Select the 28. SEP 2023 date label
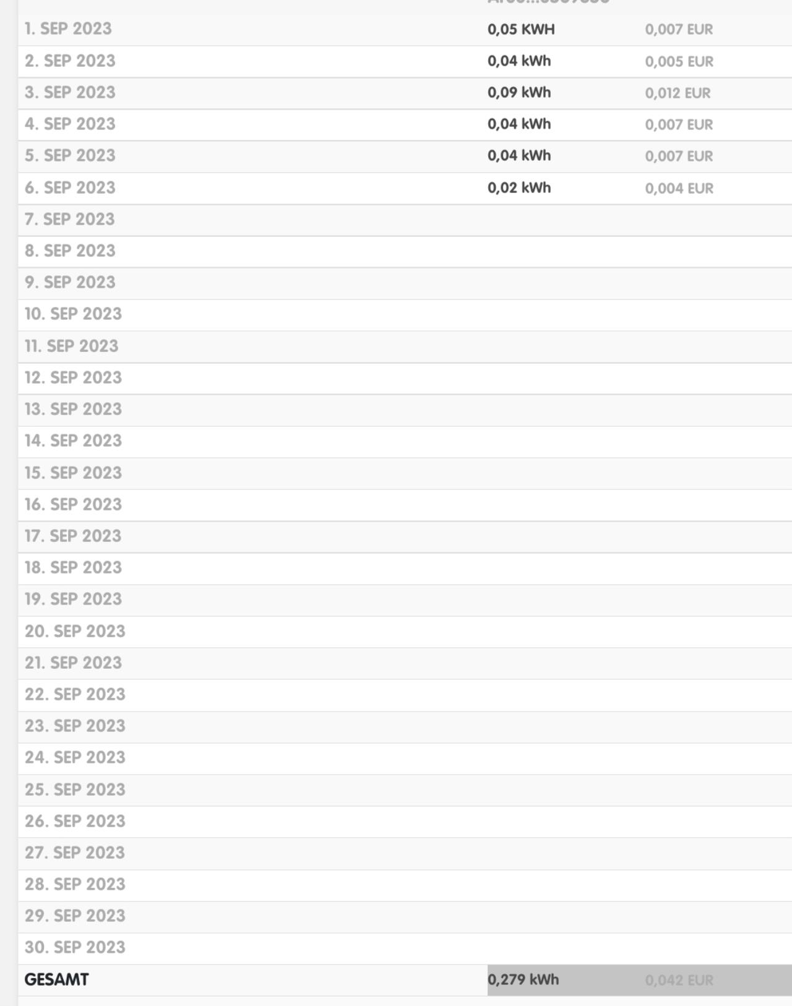 pos(75,884)
